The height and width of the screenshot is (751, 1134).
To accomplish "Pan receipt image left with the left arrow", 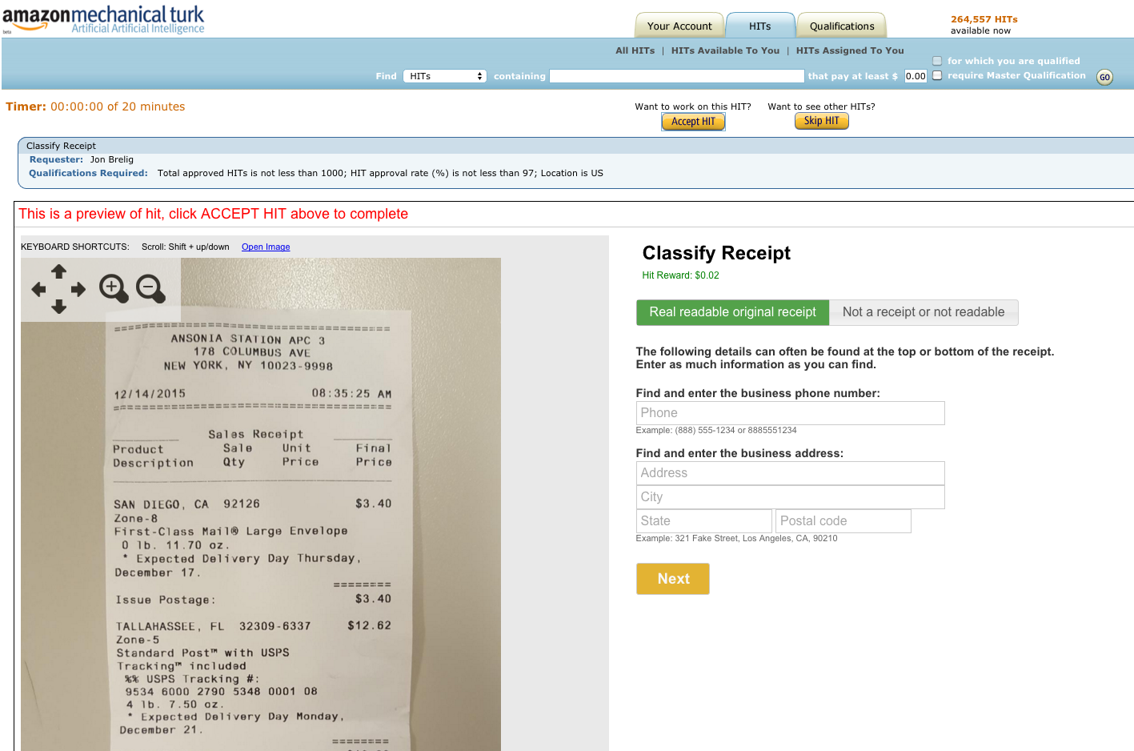I will click(38, 289).
